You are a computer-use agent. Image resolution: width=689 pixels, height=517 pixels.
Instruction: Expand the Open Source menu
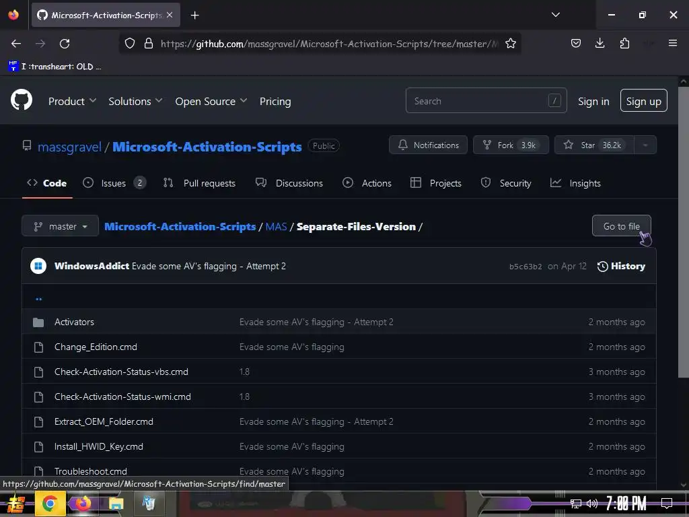(x=211, y=102)
